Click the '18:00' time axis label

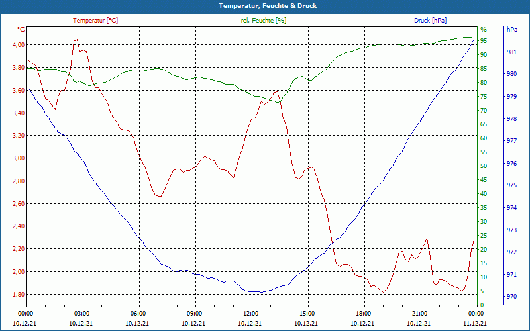coord(362,313)
